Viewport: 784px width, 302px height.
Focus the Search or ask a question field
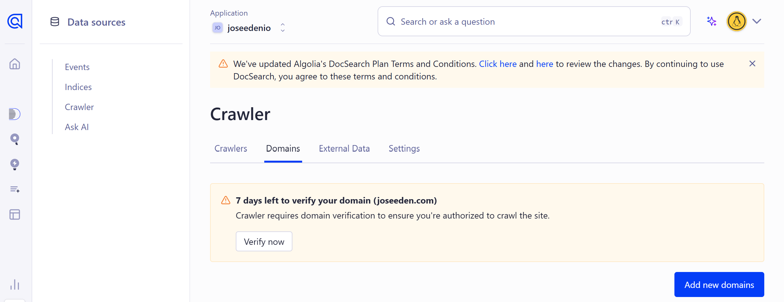tap(534, 21)
